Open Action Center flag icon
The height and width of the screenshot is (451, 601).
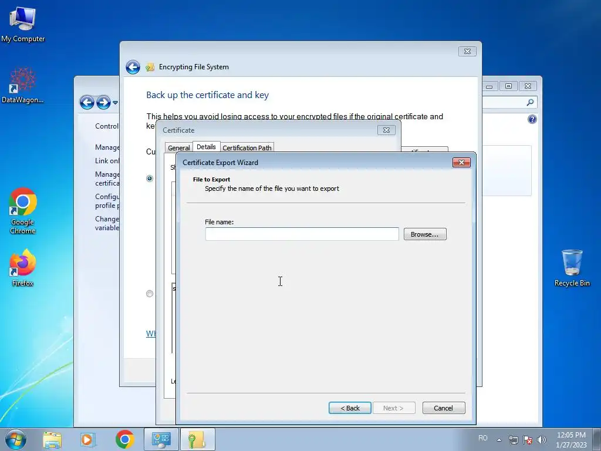[x=528, y=439]
